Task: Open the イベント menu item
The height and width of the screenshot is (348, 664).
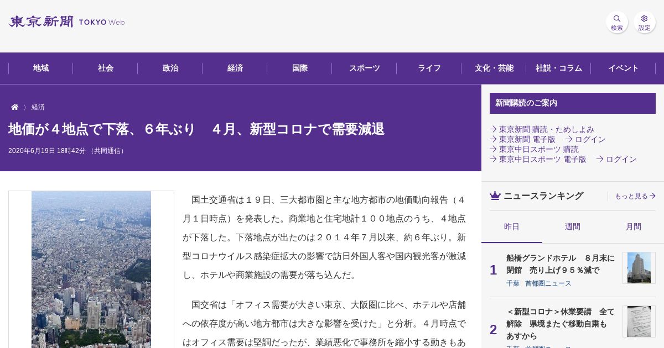Action: click(x=624, y=68)
